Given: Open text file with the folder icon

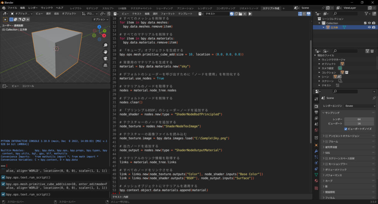Looking at the screenshot, I should [x=240, y=14].
